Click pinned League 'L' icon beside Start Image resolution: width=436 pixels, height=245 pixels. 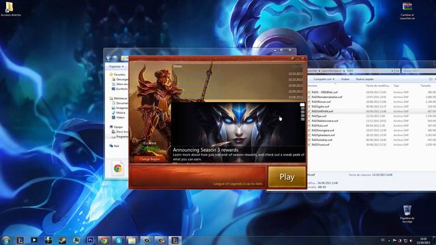tap(20, 240)
